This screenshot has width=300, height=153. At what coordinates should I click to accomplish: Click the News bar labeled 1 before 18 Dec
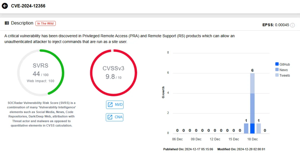246,128
